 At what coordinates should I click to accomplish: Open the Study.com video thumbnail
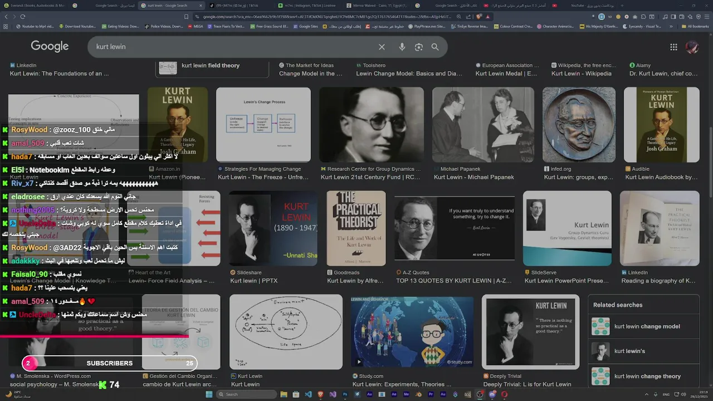412,332
